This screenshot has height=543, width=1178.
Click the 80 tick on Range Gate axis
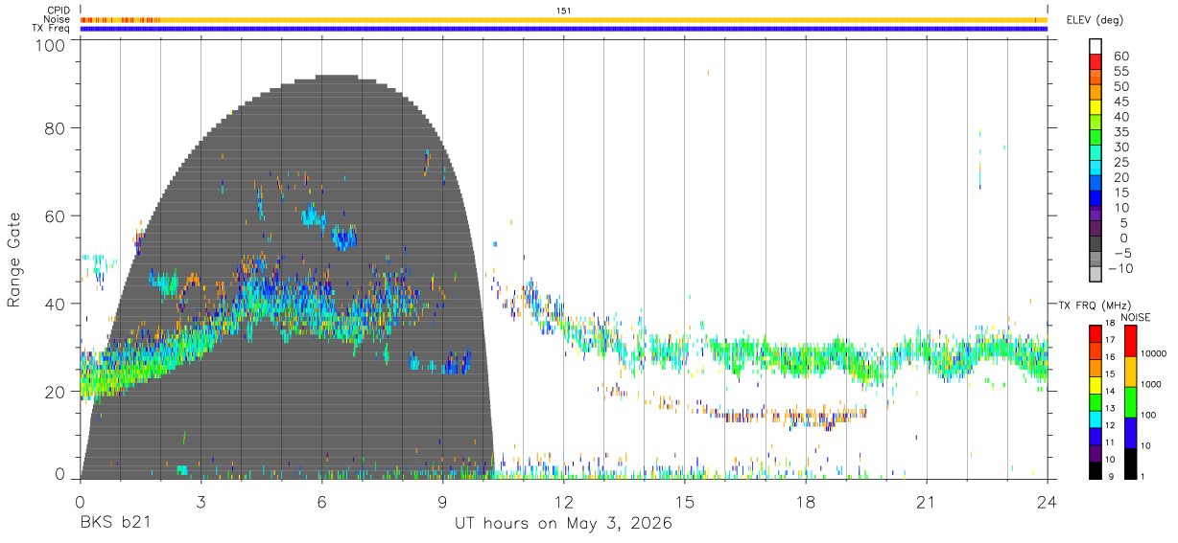pos(55,128)
